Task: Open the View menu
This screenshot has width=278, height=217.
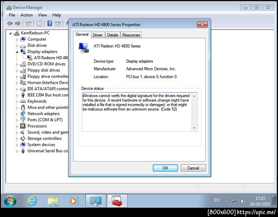Action: click(x=42, y=15)
